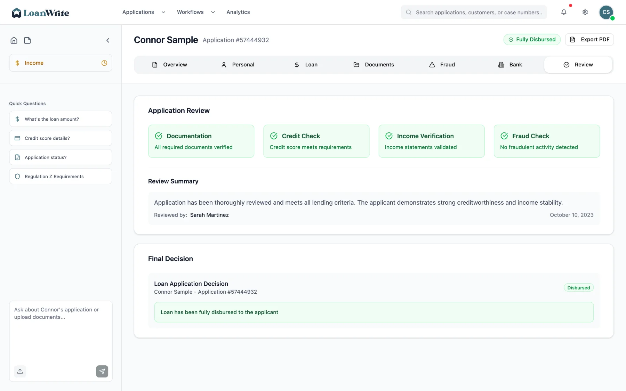Switch to the Overview tab
The image size is (626, 391).
pyautogui.click(x=169, y=65)
